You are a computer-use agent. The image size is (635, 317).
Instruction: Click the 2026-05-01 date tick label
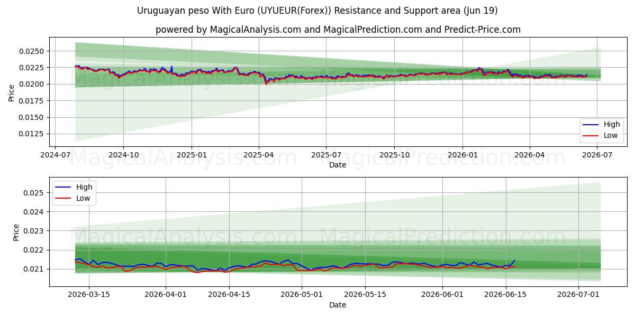pos(302,295)
